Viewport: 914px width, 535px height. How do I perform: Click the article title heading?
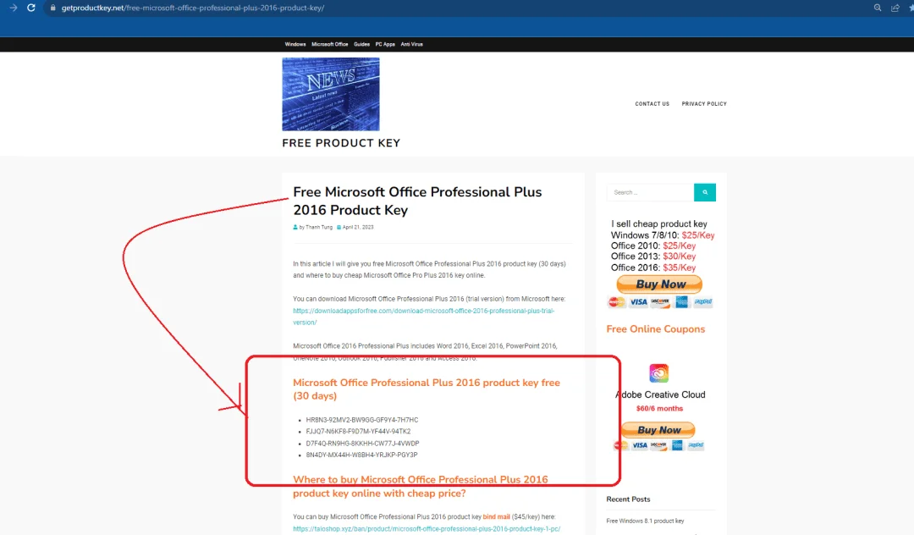pos(417,201)
